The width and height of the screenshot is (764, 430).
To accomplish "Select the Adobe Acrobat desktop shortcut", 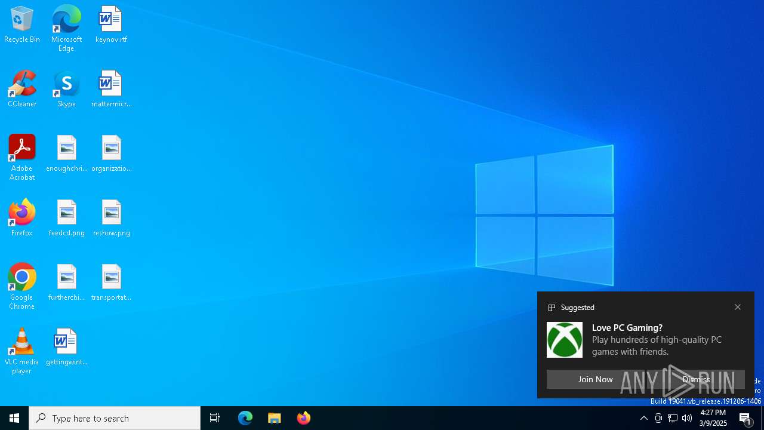I will tap(22, 158).
